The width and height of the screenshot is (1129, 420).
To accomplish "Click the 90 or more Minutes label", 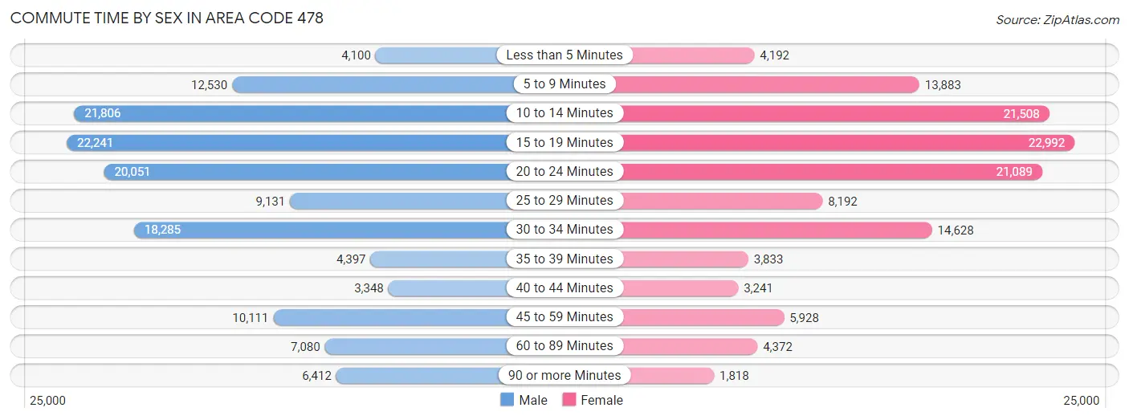I will (x=564, y=375).
